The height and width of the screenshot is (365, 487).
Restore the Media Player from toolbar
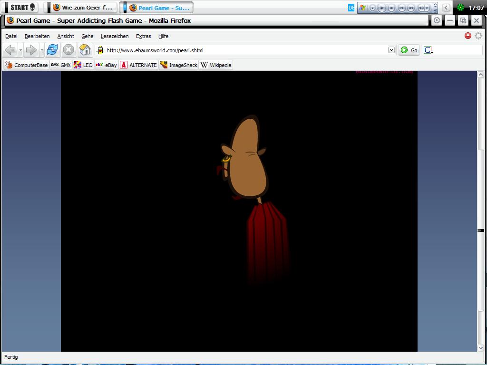[x=436, y=11]
